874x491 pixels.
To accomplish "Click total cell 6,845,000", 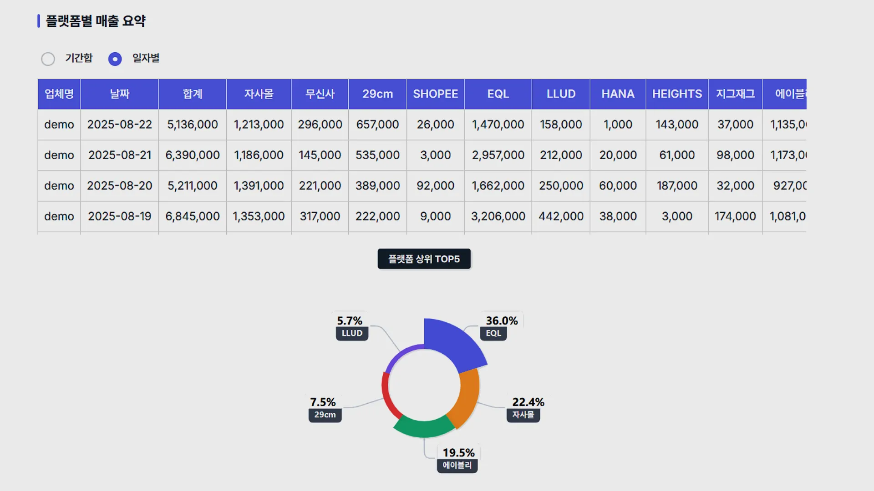I will click(x=193, y=216).
